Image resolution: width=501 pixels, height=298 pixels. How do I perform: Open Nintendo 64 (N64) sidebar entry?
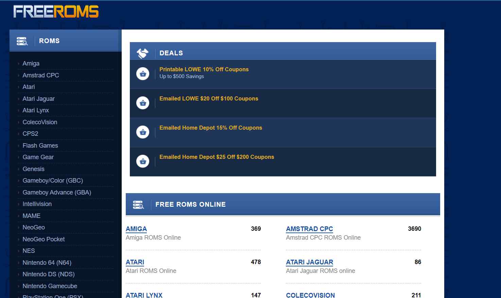click(x=47, y=263)
